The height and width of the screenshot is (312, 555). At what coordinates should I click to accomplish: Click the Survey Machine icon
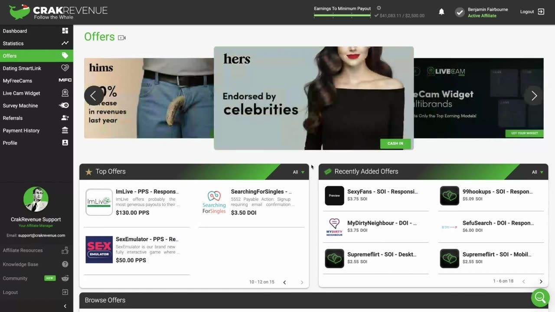(64, 105)
